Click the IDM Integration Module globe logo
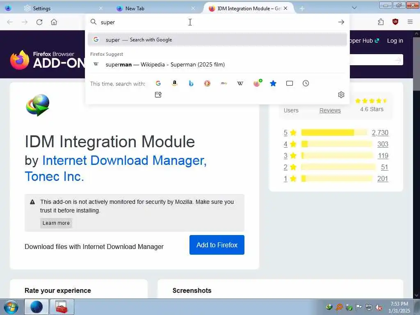The width and height of the screenshot is (420, 315). point(37,105)
